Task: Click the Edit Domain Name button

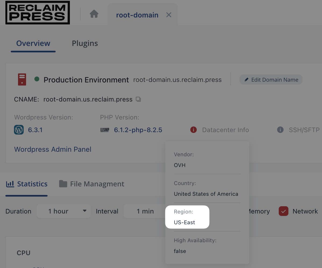Action: (x=271, y=79)
